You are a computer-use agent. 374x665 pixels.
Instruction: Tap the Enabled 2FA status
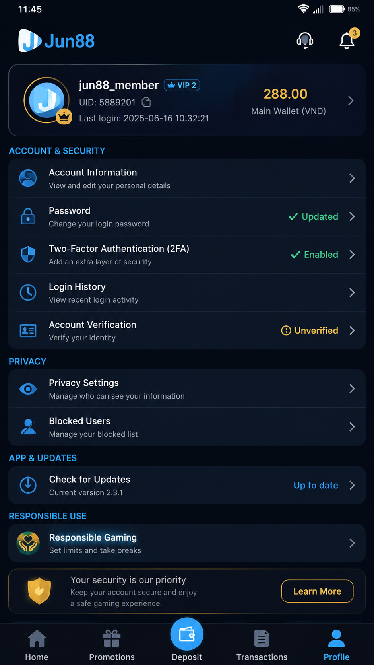pos(314,255)
